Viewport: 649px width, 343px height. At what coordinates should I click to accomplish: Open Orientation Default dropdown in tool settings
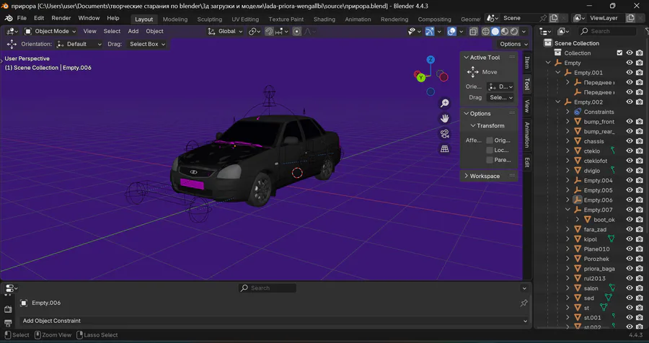(79, 44)
